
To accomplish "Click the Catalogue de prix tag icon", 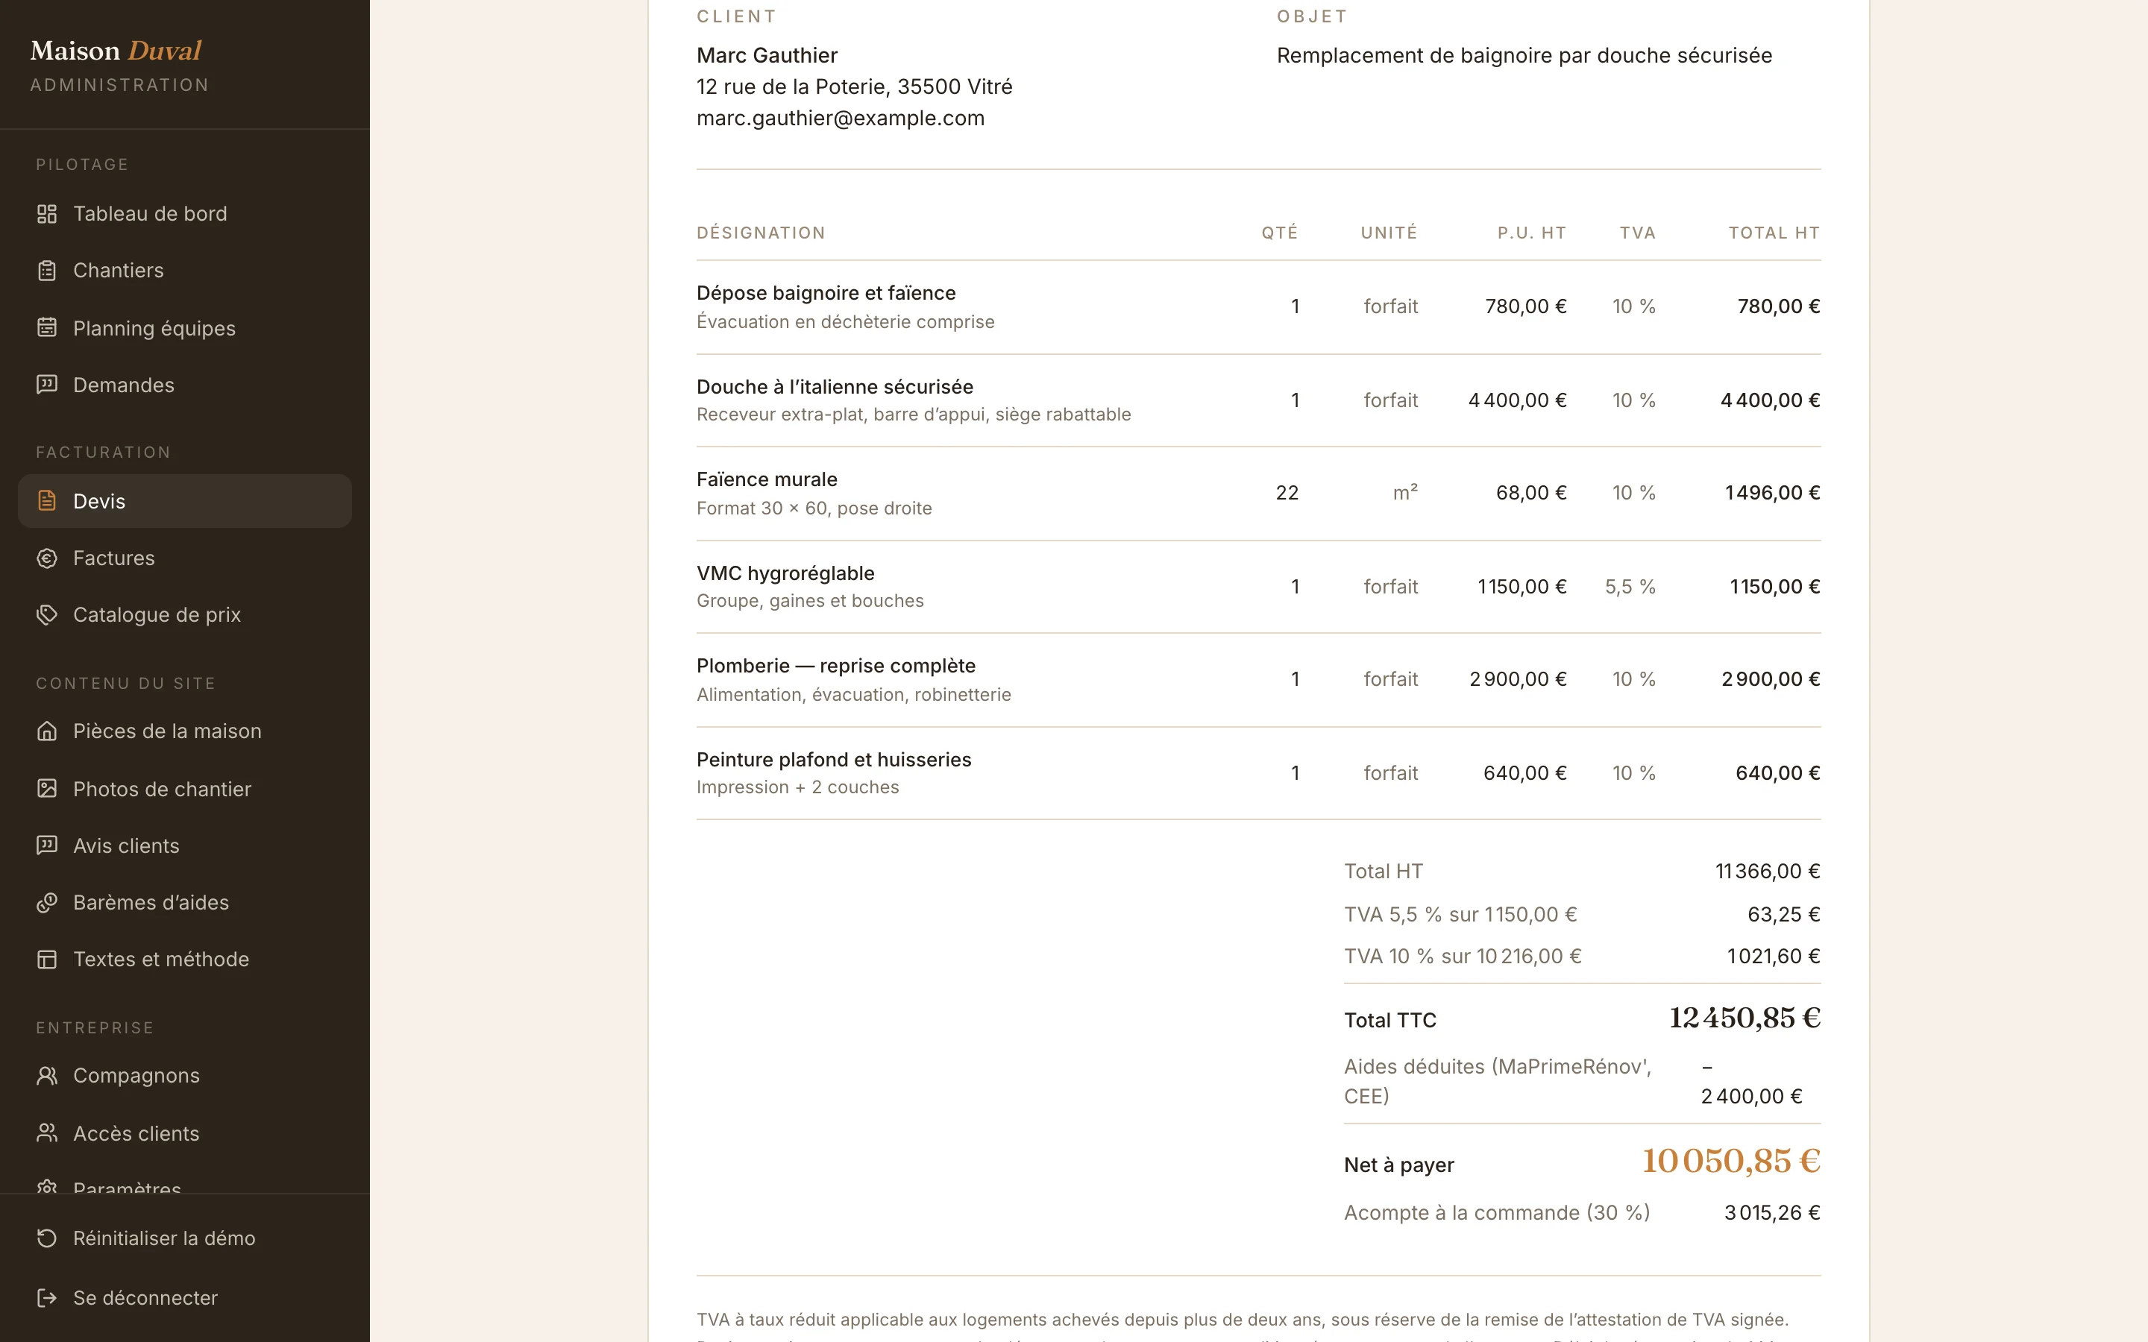I will click(x=47, y=615).
